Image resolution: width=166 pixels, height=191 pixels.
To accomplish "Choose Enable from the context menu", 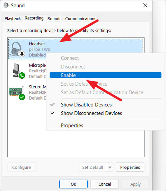I will [x=106, y=75].
